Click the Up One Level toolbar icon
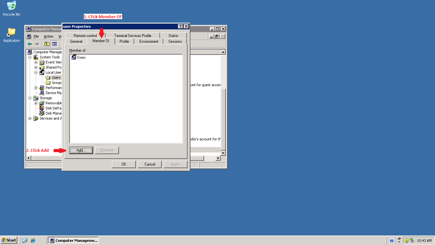435x245 pixels. pyautogui.click(x=46, y=44)
